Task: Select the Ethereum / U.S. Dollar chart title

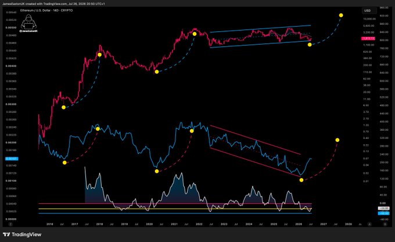Action: [x=46, y=10]
